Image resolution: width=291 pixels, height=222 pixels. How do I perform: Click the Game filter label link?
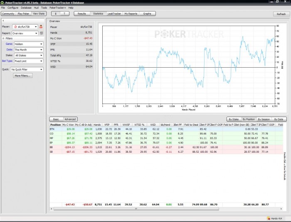click(9, 44)
